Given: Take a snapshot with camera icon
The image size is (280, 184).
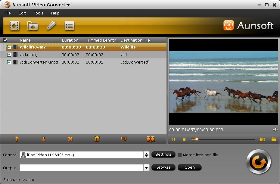Looking at the screenshot, I should 262,139.
